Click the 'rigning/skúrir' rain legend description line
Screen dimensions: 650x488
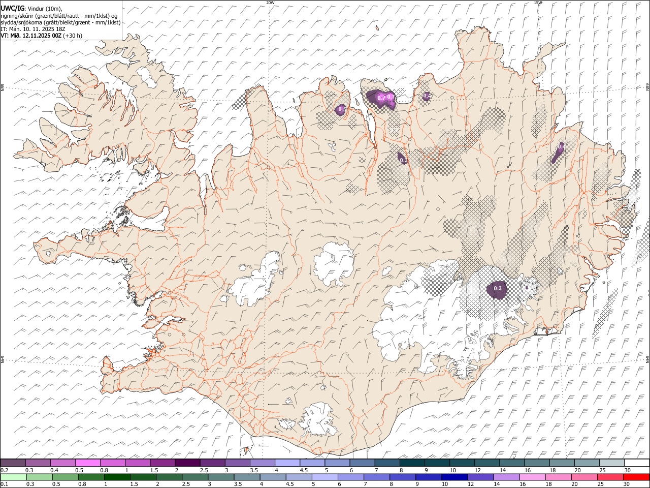(58, 16)
